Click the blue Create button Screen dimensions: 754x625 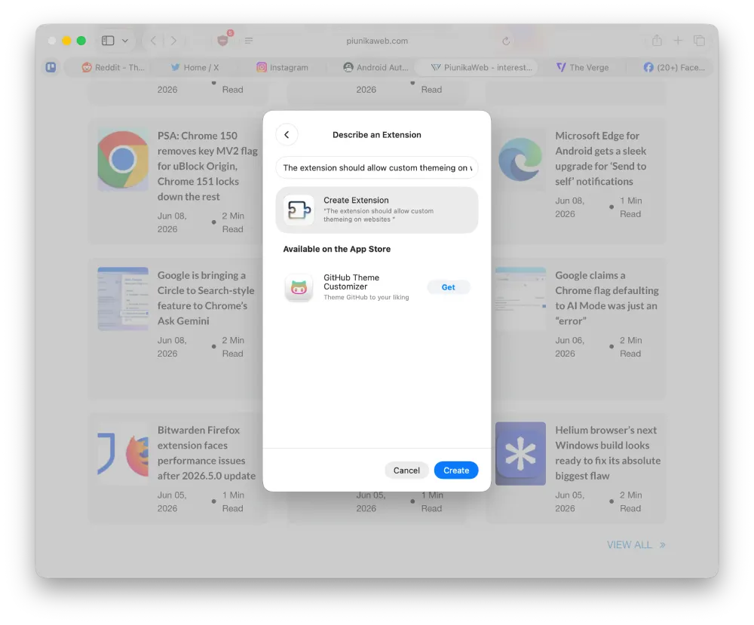coord(456,470)
